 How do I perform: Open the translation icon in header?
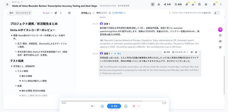tap(214, 4)
